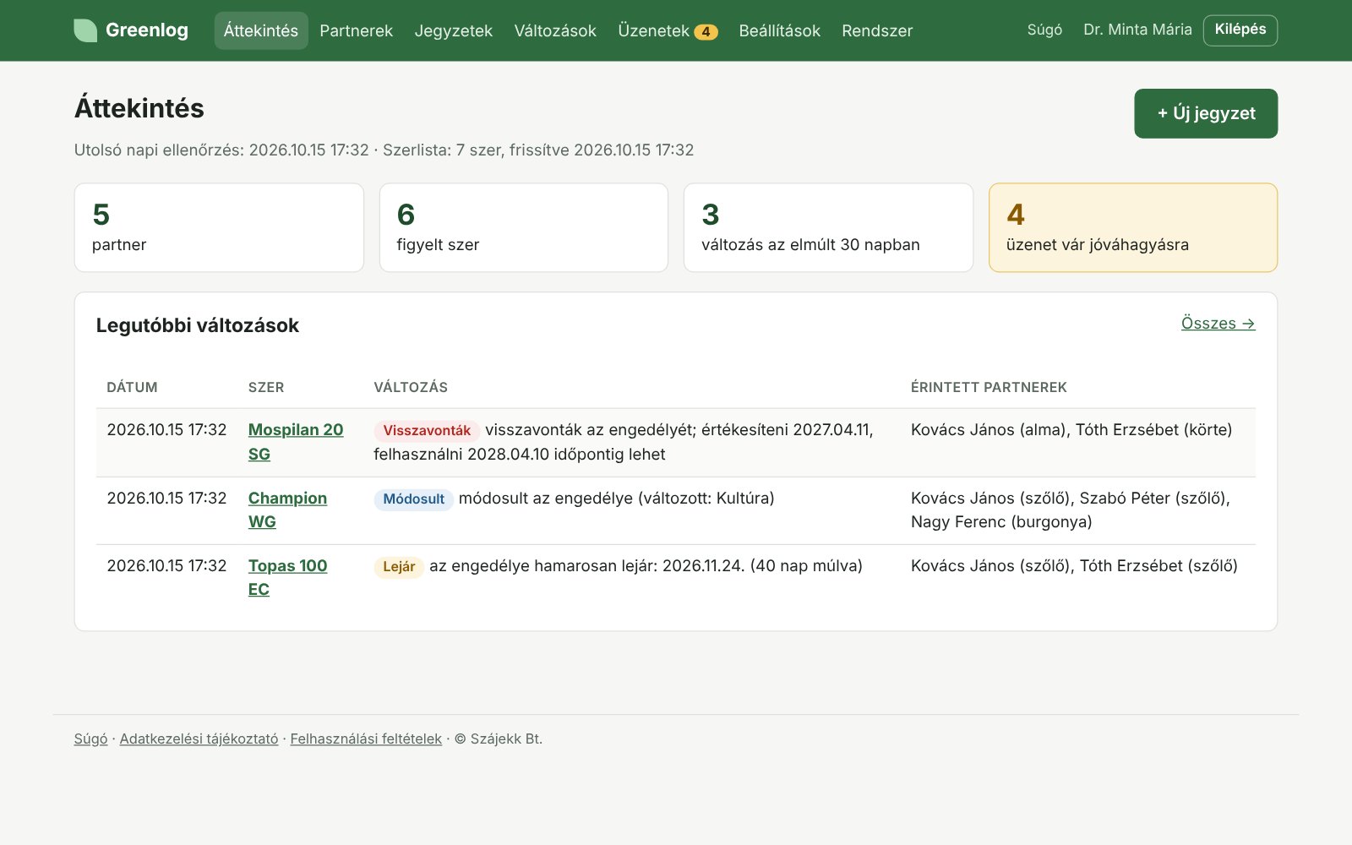Image resolution: width=1352 pixels, height=845 pixels.
Task: Follow the Összes → link
Action: point(1218,324)
